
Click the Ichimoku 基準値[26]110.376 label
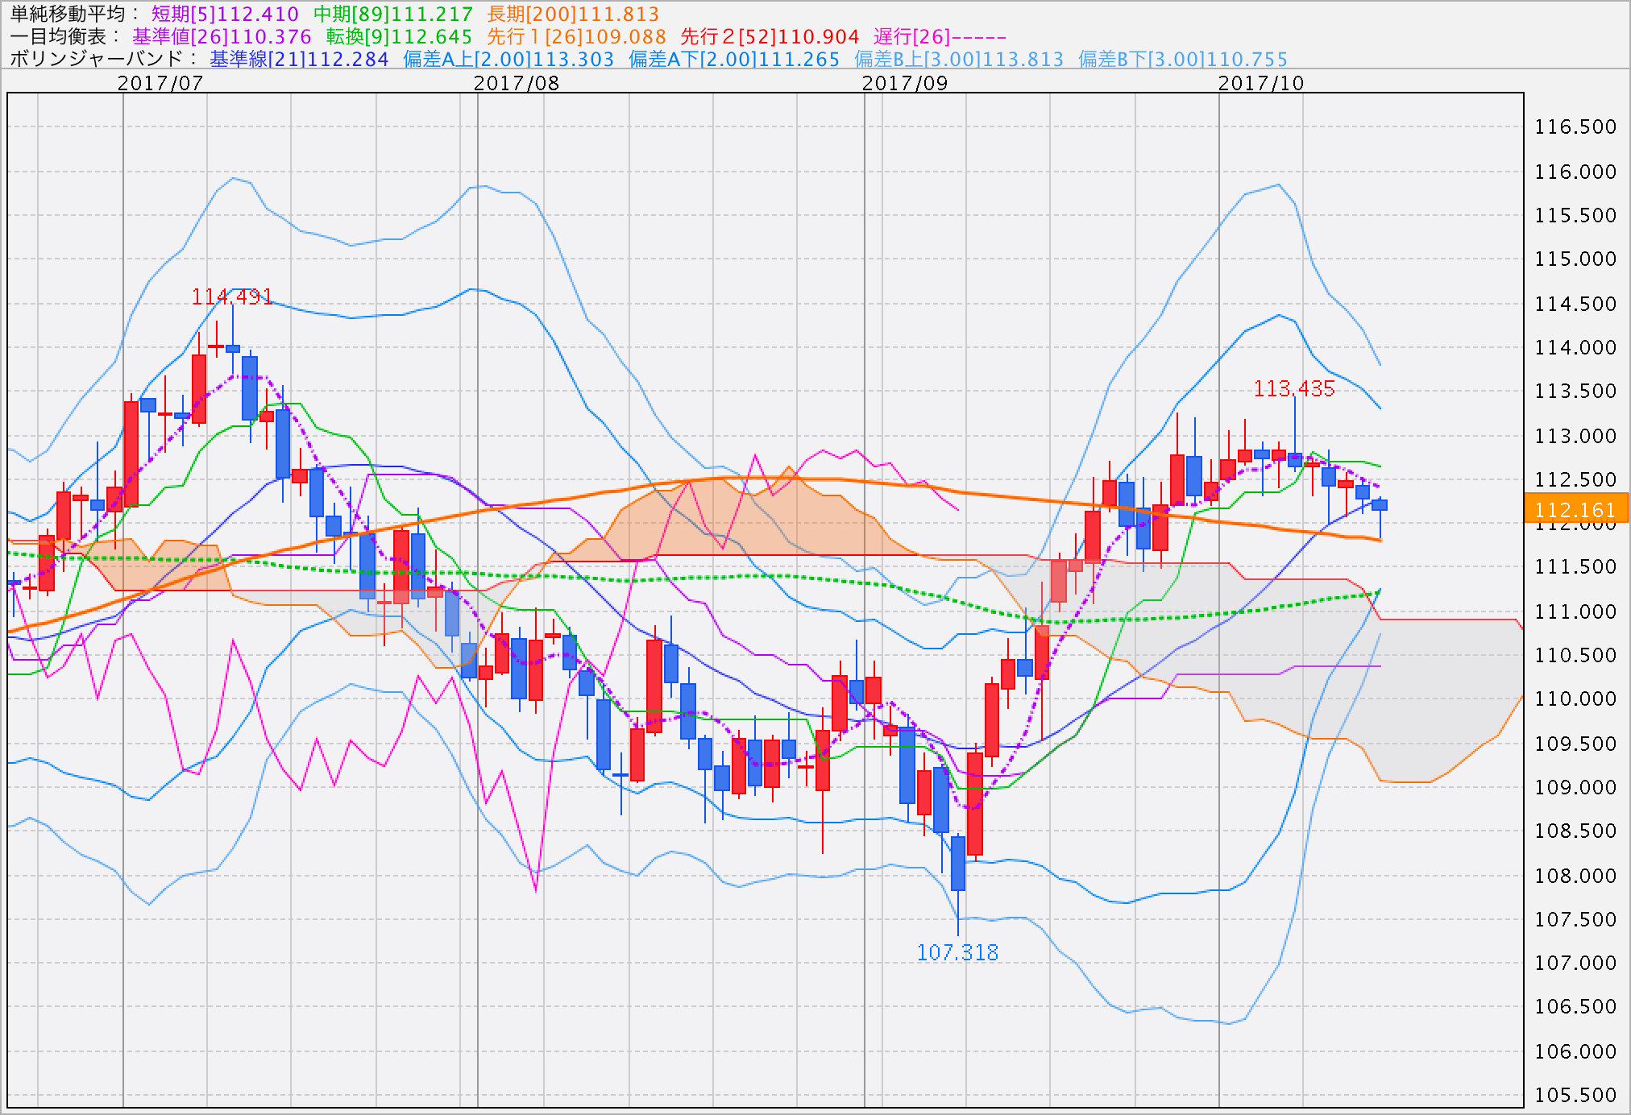coord(222,36)
